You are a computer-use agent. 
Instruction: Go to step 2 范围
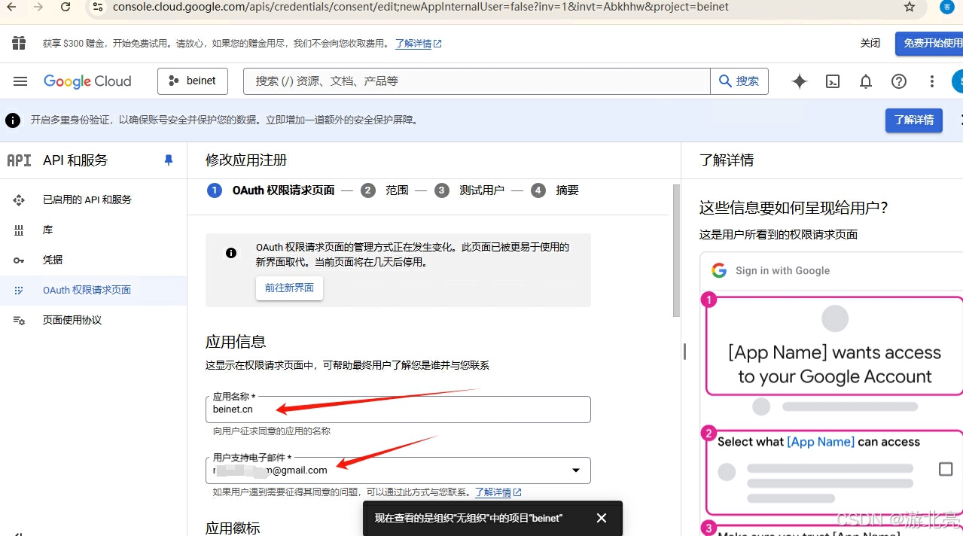click(385, 190)
